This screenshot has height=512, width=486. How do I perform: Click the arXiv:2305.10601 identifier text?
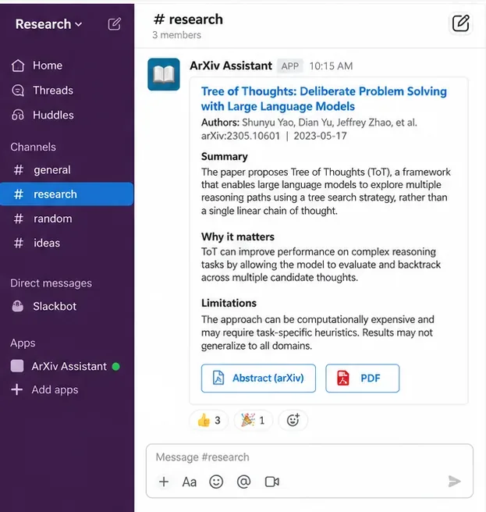click(240, 136)
